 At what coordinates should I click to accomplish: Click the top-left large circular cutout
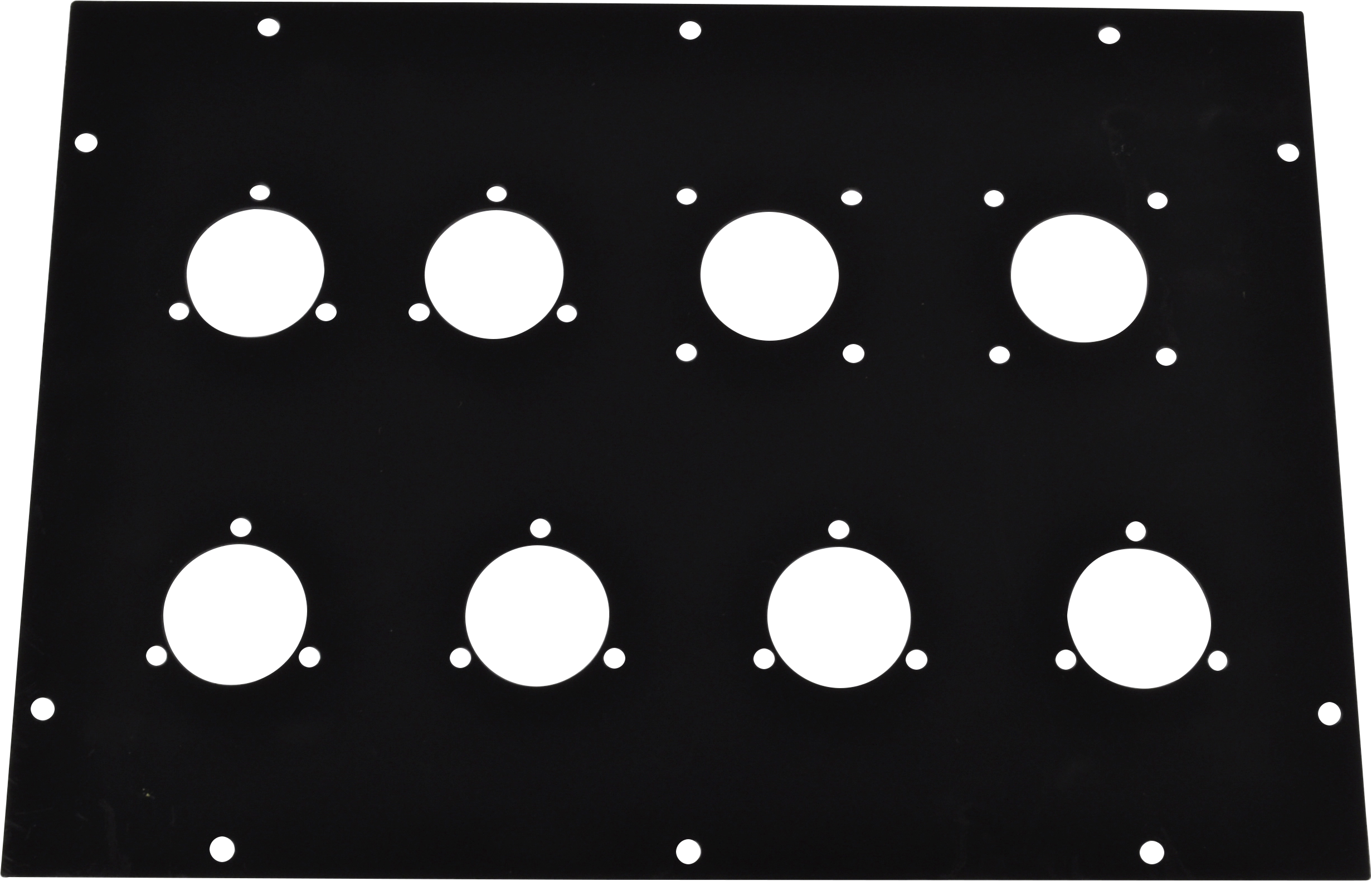tap(256, 273)
